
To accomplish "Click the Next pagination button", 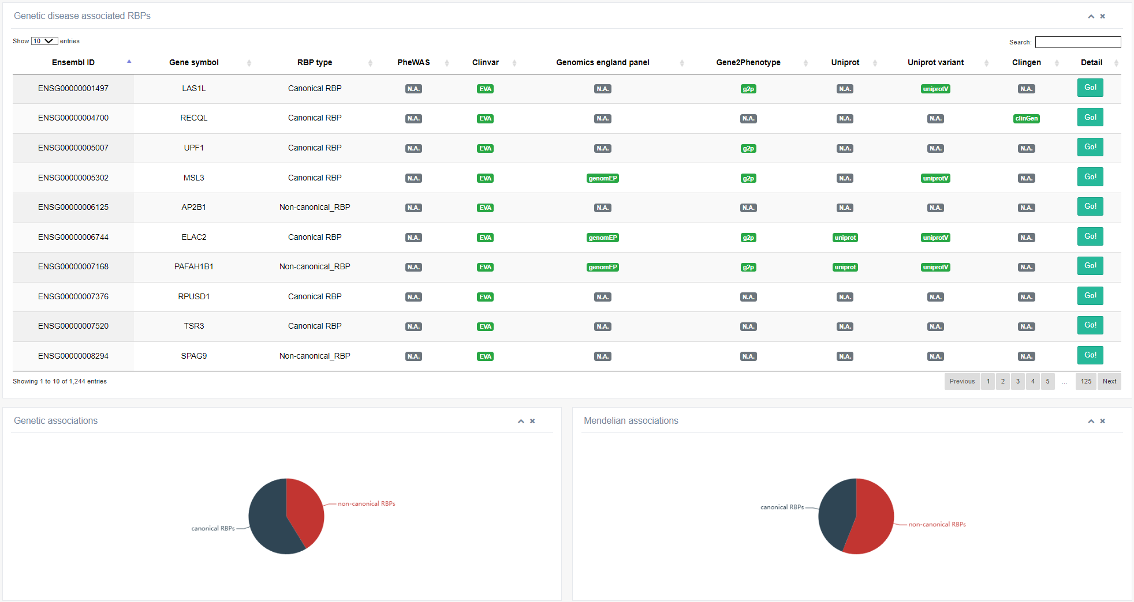I will tap(1109, 381).
